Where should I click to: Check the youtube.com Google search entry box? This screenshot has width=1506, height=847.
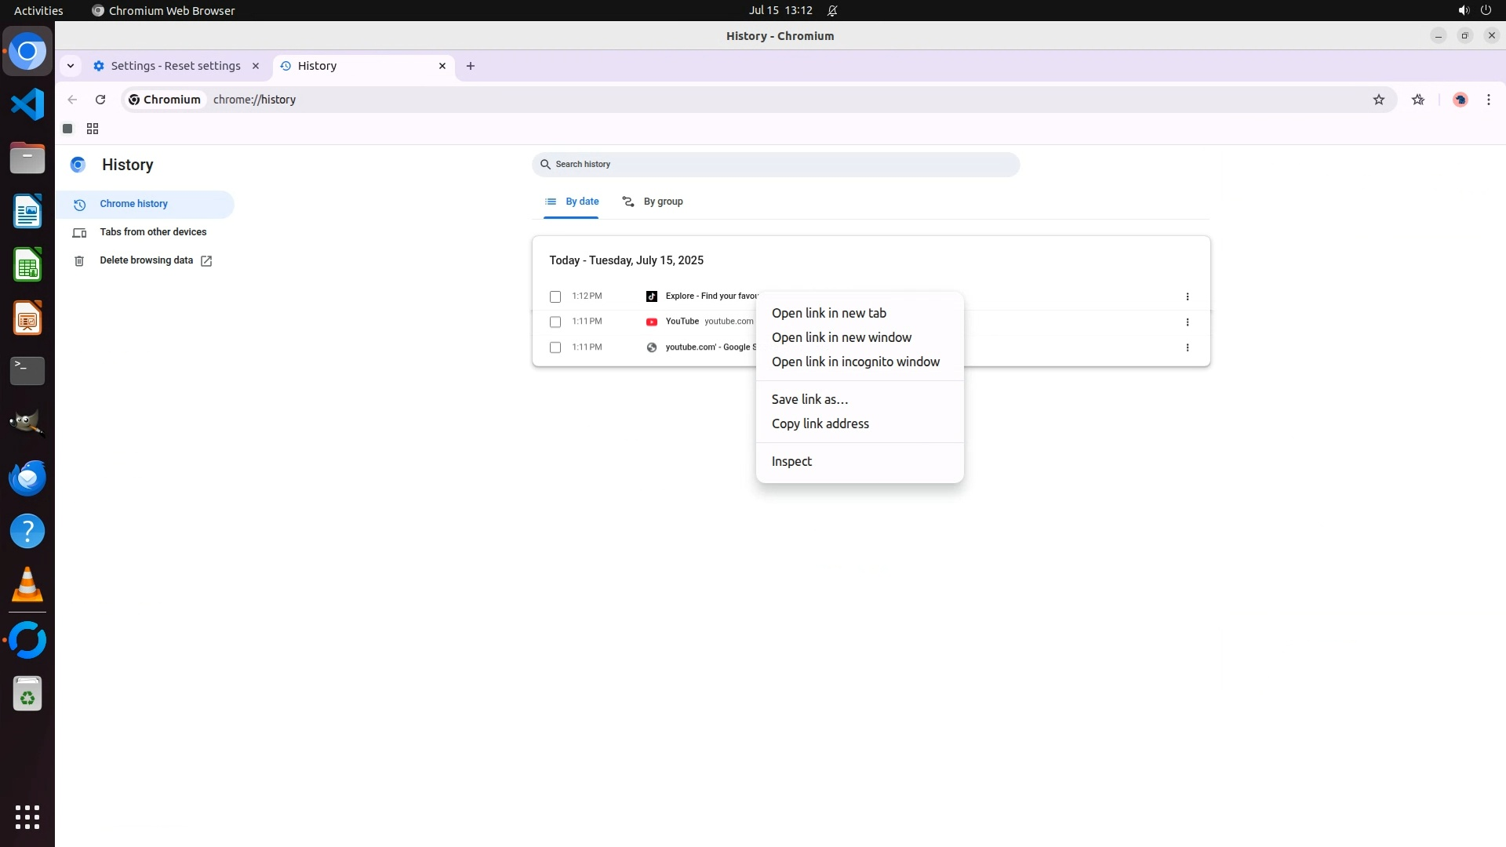[555, 347]
